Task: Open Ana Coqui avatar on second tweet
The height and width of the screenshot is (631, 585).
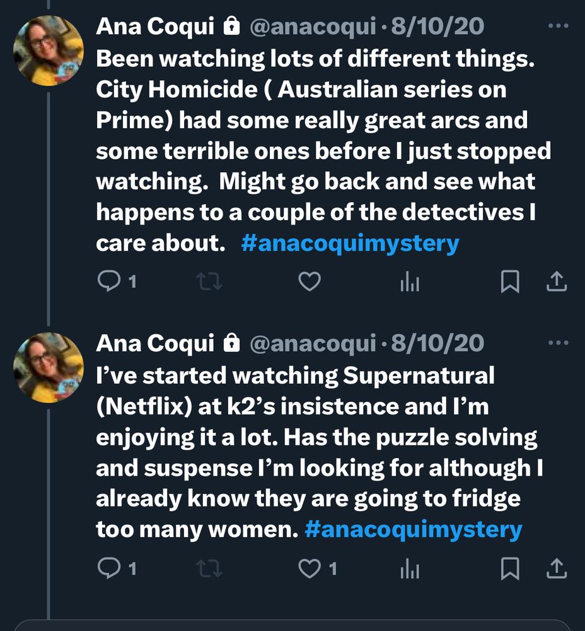Action: coord(49,367)
